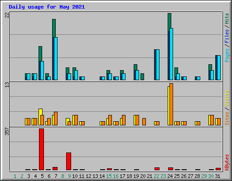The image size is (232, 181).
Task: Click the 'Visits' legend label
Action: [227, 98]
